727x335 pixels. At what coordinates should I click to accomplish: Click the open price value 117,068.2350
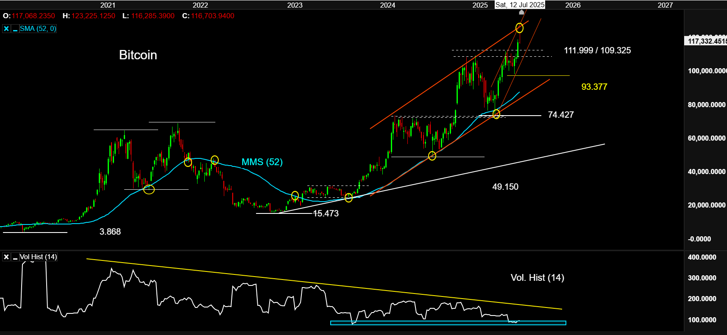tap(33, 16)
